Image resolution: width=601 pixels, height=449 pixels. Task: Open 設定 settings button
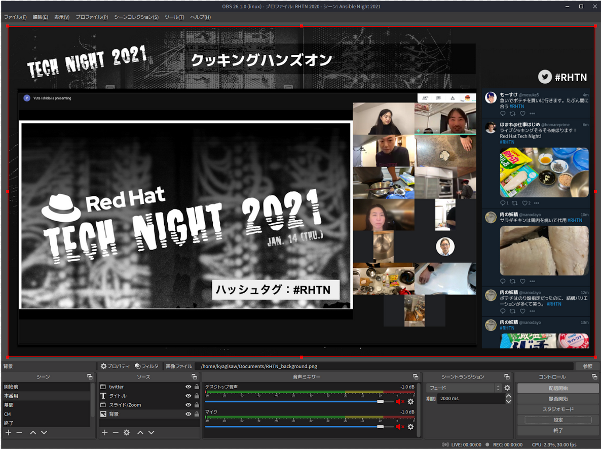point(558,420)
